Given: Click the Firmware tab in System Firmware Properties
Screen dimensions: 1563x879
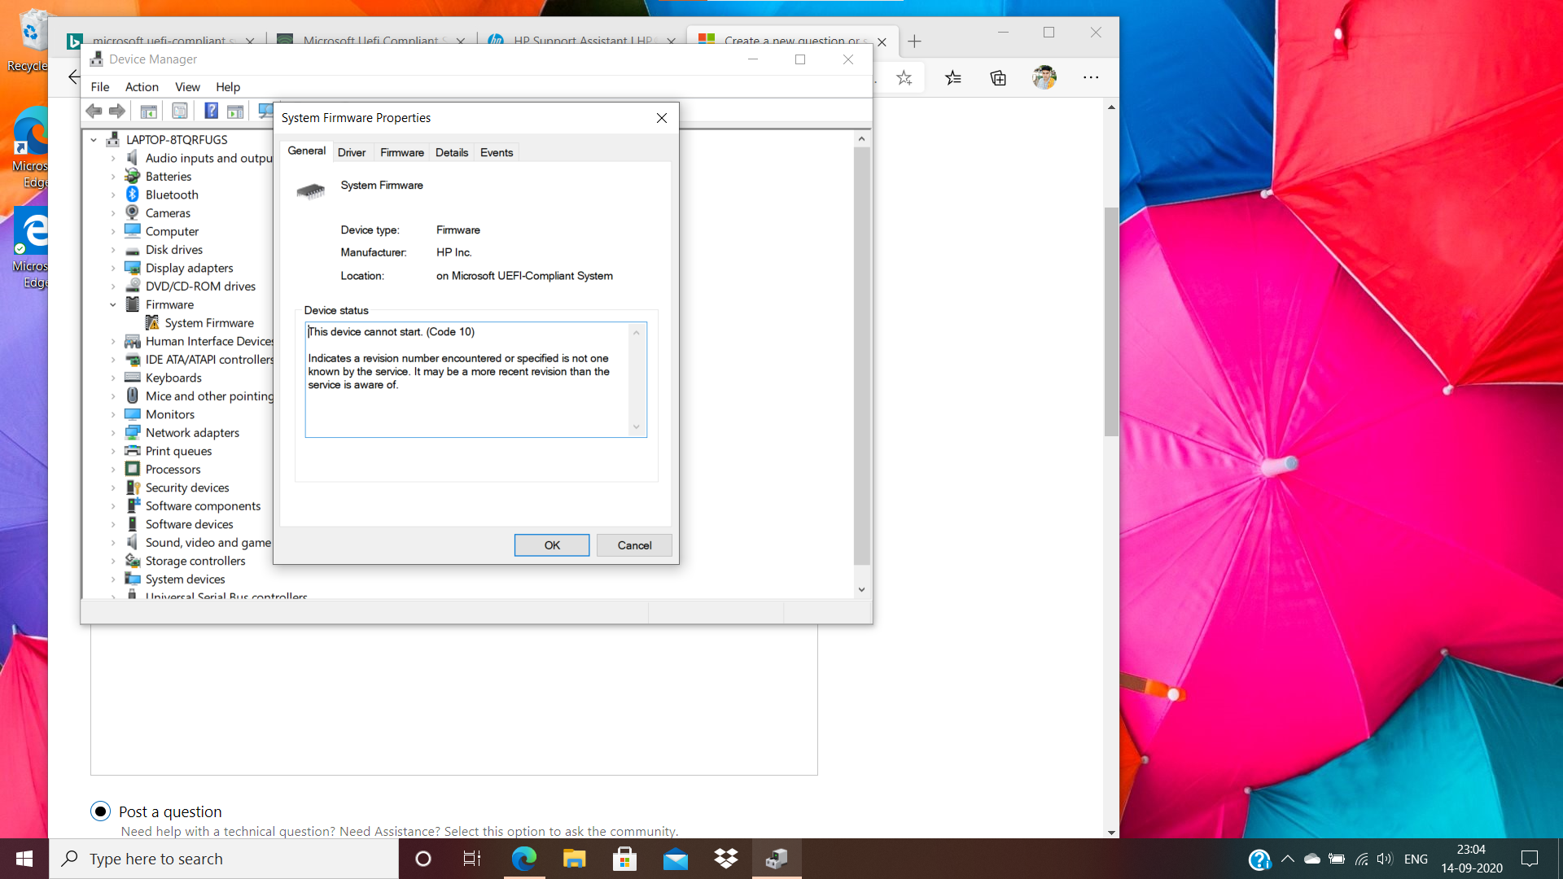Looking at the screenshot, I should click(x=401, y=151).
